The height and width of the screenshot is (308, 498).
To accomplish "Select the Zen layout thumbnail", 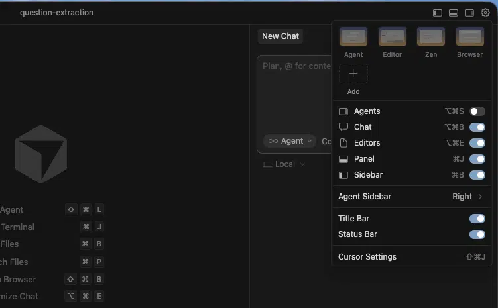I will [x=431, y=37].
